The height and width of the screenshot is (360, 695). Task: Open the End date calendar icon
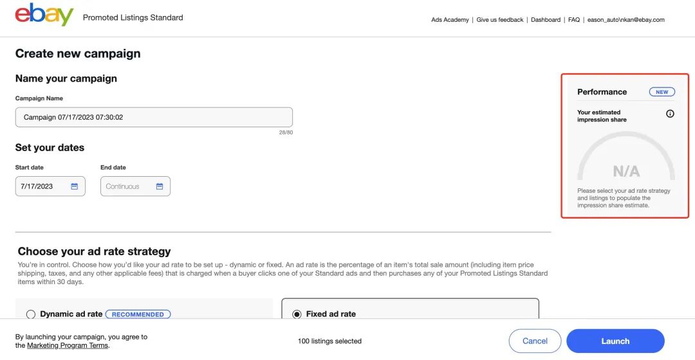coord(160,186)
